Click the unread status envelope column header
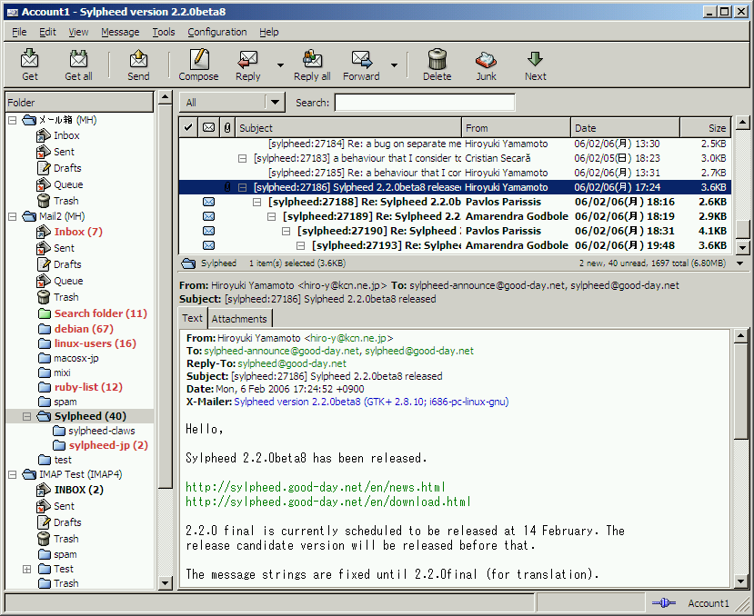Screen dimensions: 754x616 point(208,127)
